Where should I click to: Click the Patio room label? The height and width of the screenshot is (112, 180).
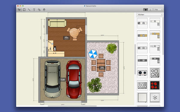coord(102,68)
